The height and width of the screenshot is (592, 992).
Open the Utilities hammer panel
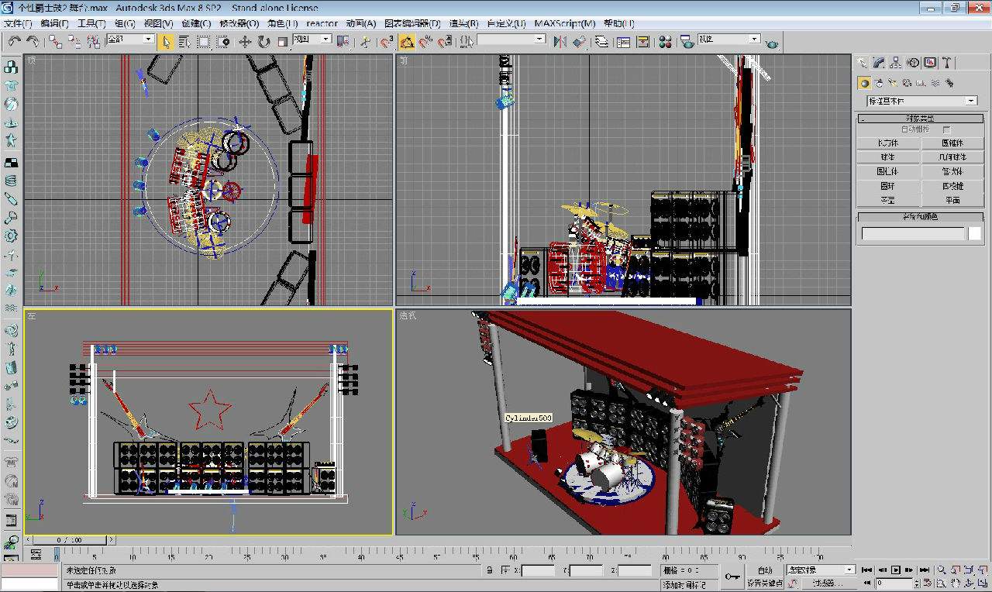[947, 63]
